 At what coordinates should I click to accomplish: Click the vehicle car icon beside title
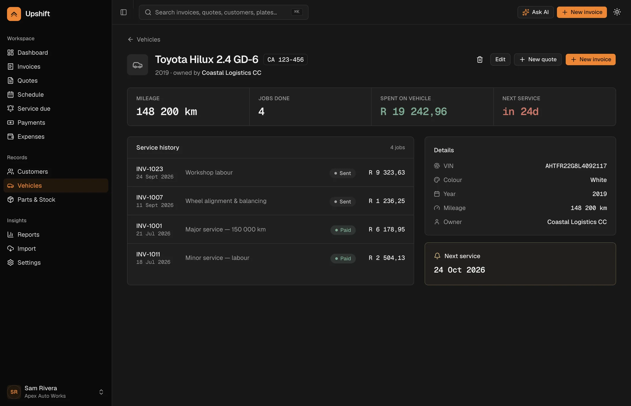click(x=138, y=65)
